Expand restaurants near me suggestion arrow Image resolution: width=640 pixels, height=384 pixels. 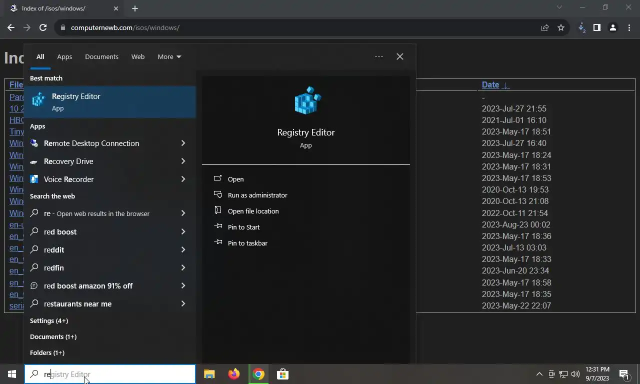pos(183,304)
